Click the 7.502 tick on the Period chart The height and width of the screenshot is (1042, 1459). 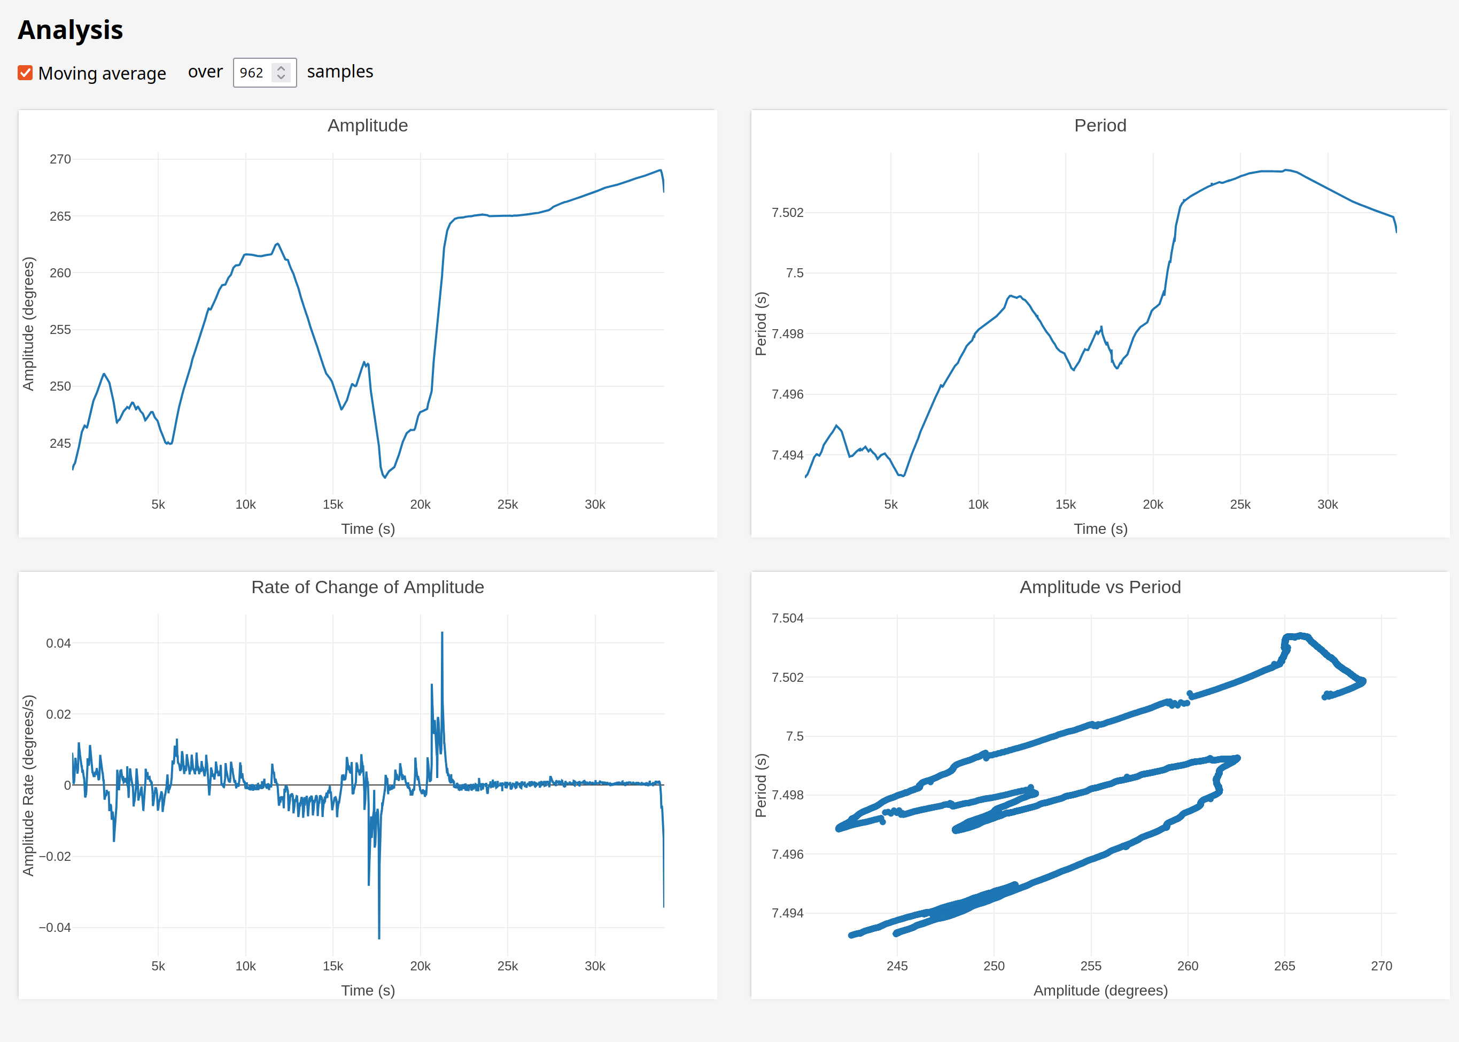(787, 212)
